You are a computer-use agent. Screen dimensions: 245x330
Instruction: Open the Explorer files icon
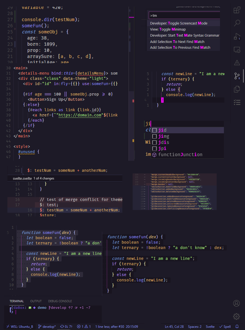pos(237,89)
